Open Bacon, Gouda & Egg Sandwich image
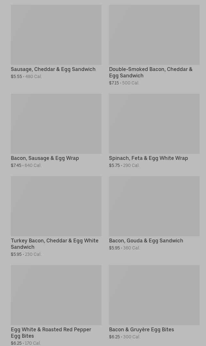 154,206
